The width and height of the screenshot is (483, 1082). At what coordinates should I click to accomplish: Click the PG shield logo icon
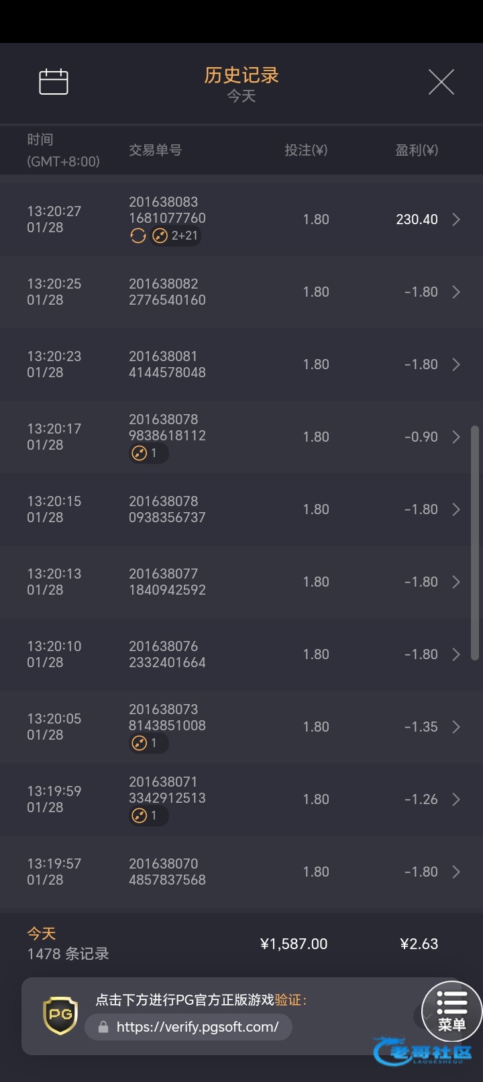click(60, 1014)
